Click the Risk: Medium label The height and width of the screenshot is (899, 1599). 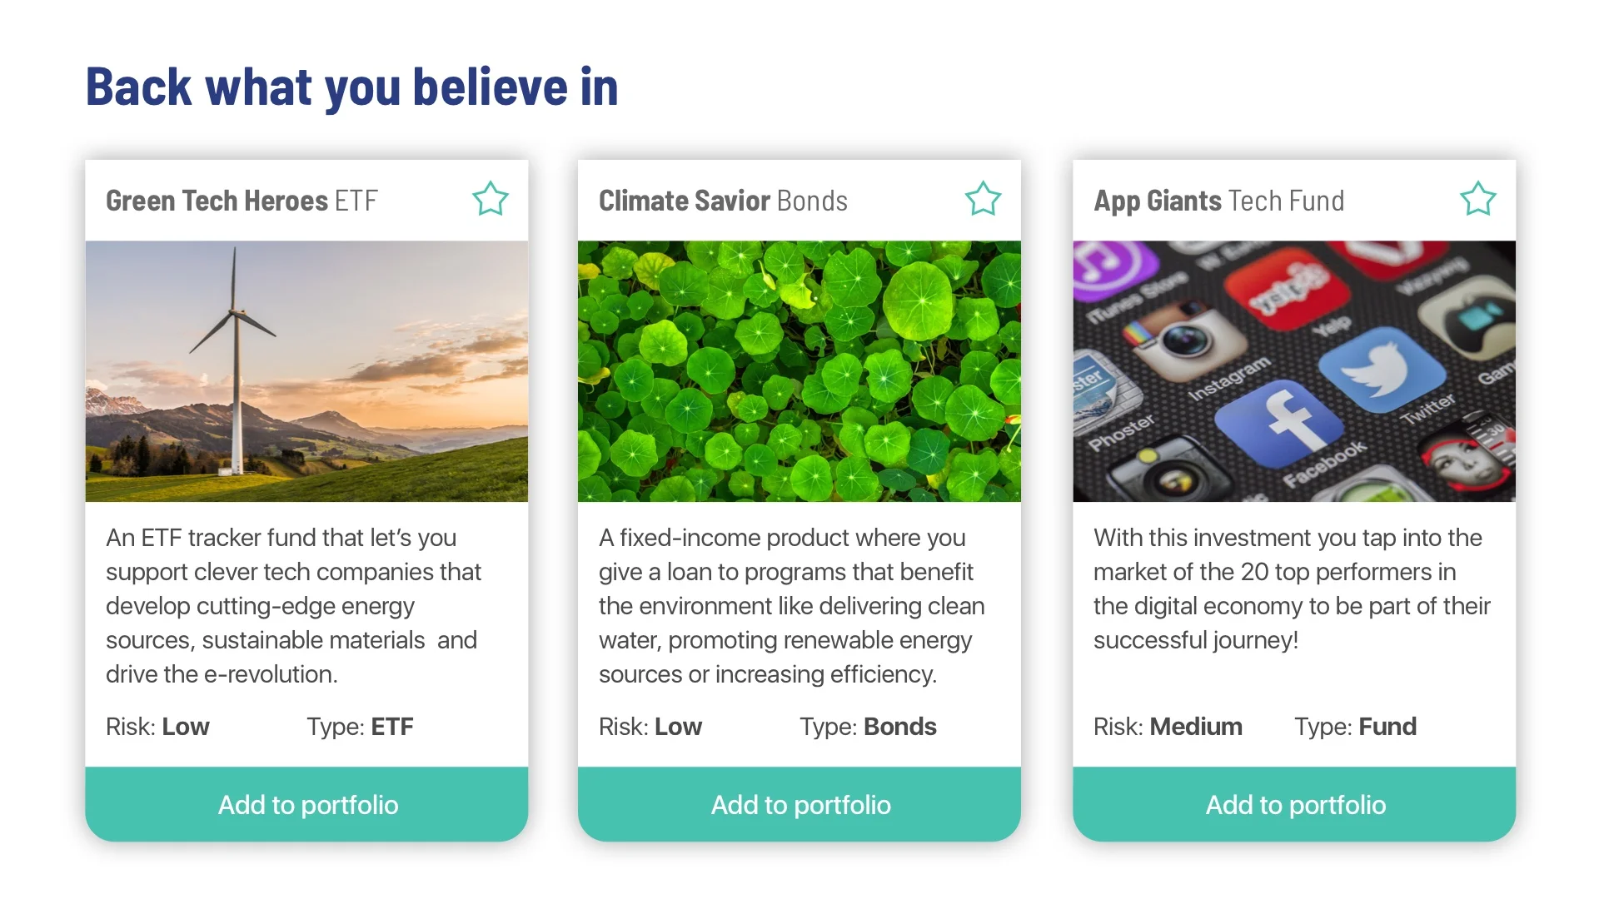pyautogui.click(x=1168, y=727)
